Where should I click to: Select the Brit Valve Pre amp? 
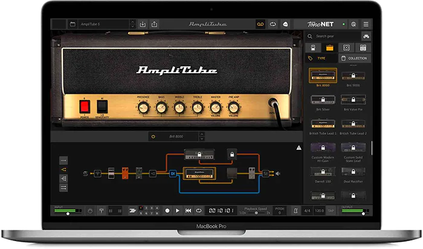point(353,100)
